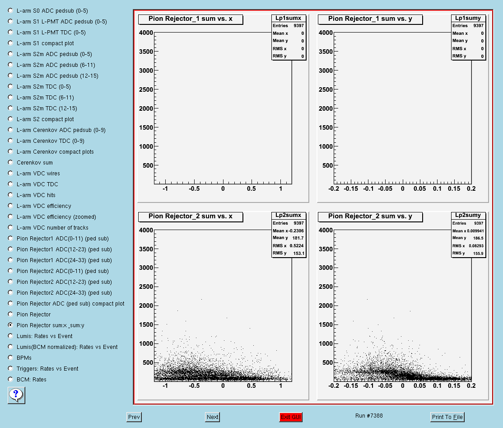Click the empty Pion Rejector_1 sum vs. x plot
This screenshot has height=428, width=503.
(x=223, y=108)
